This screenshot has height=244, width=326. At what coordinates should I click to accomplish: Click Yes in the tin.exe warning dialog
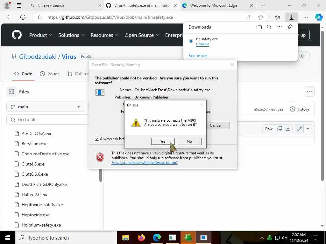163,141
